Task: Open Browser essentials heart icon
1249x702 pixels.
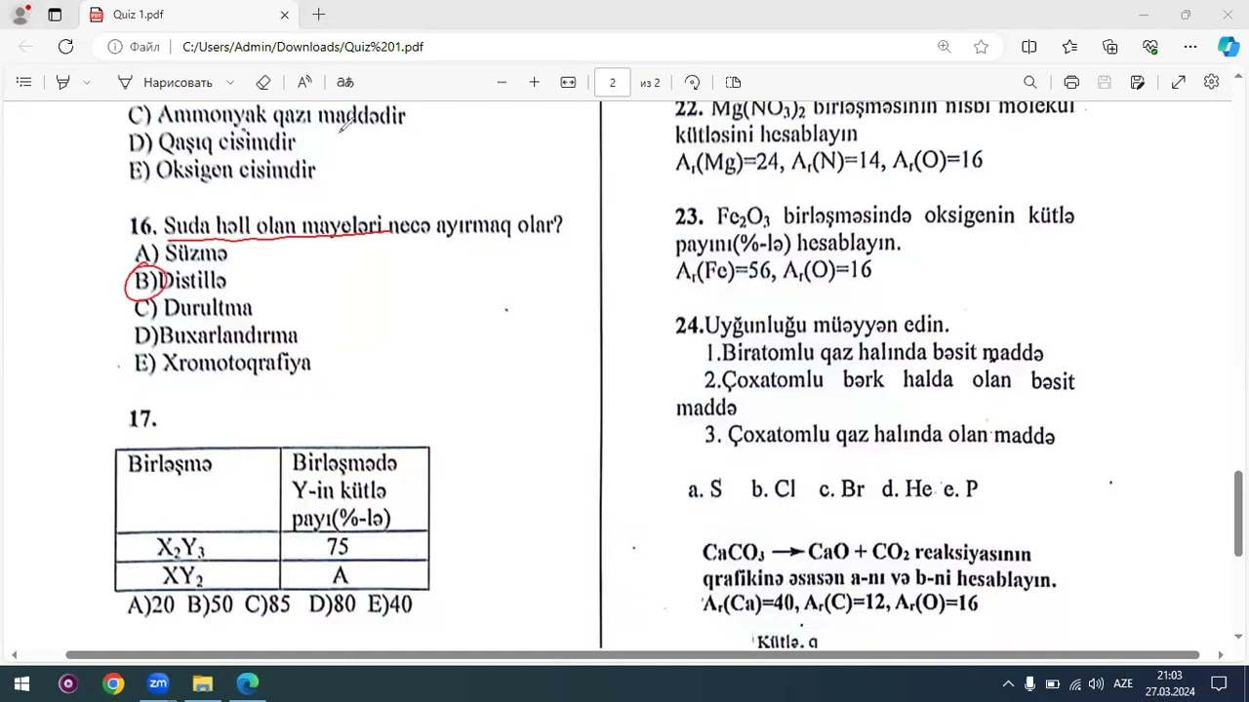Action: click(1149, 46)
